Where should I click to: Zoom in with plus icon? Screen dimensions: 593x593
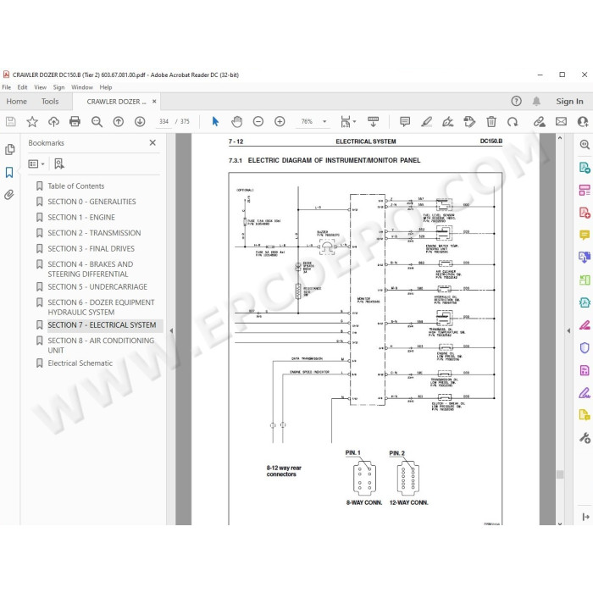pyautogui.click(x=280, y=121)
